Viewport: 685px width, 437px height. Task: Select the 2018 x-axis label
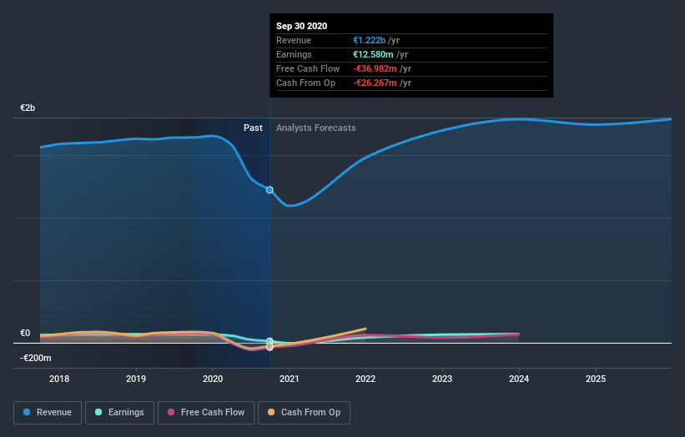pyautogui.click(x=59, y=379)
